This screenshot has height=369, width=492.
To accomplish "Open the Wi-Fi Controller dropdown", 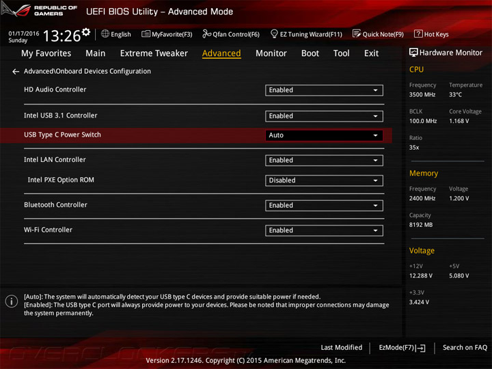I will coord(324,231).
